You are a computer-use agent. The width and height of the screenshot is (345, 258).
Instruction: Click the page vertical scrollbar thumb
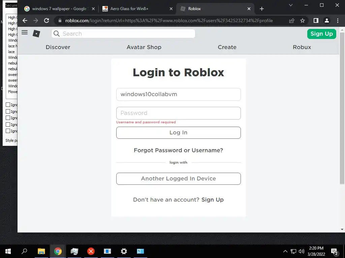(342, 108)
